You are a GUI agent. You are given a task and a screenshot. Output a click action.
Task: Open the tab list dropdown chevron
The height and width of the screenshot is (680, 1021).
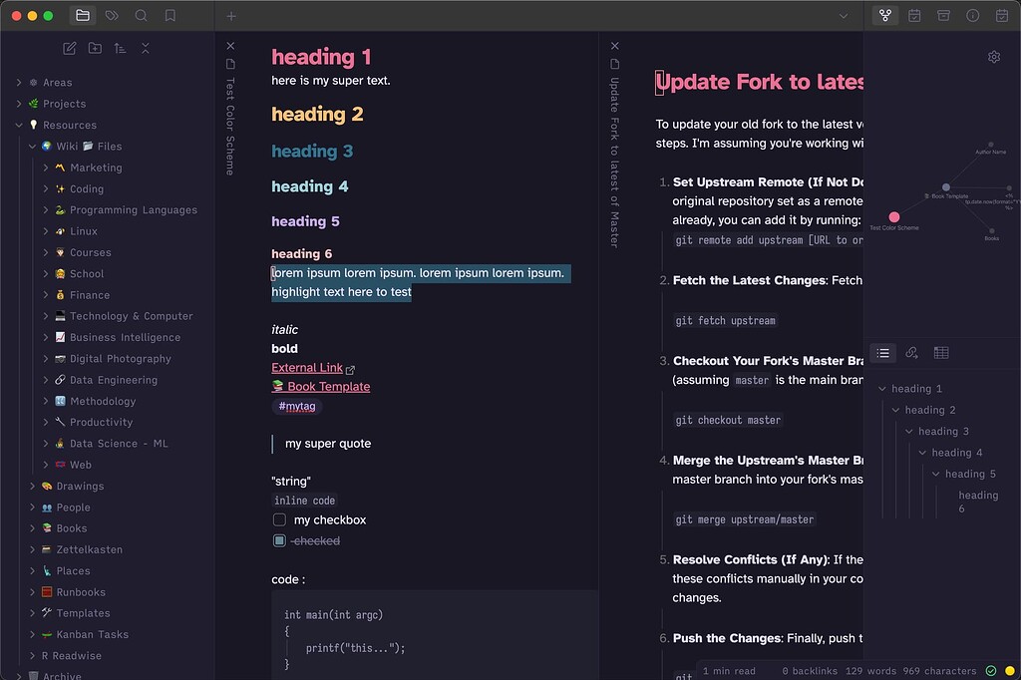tap(844, 16)
